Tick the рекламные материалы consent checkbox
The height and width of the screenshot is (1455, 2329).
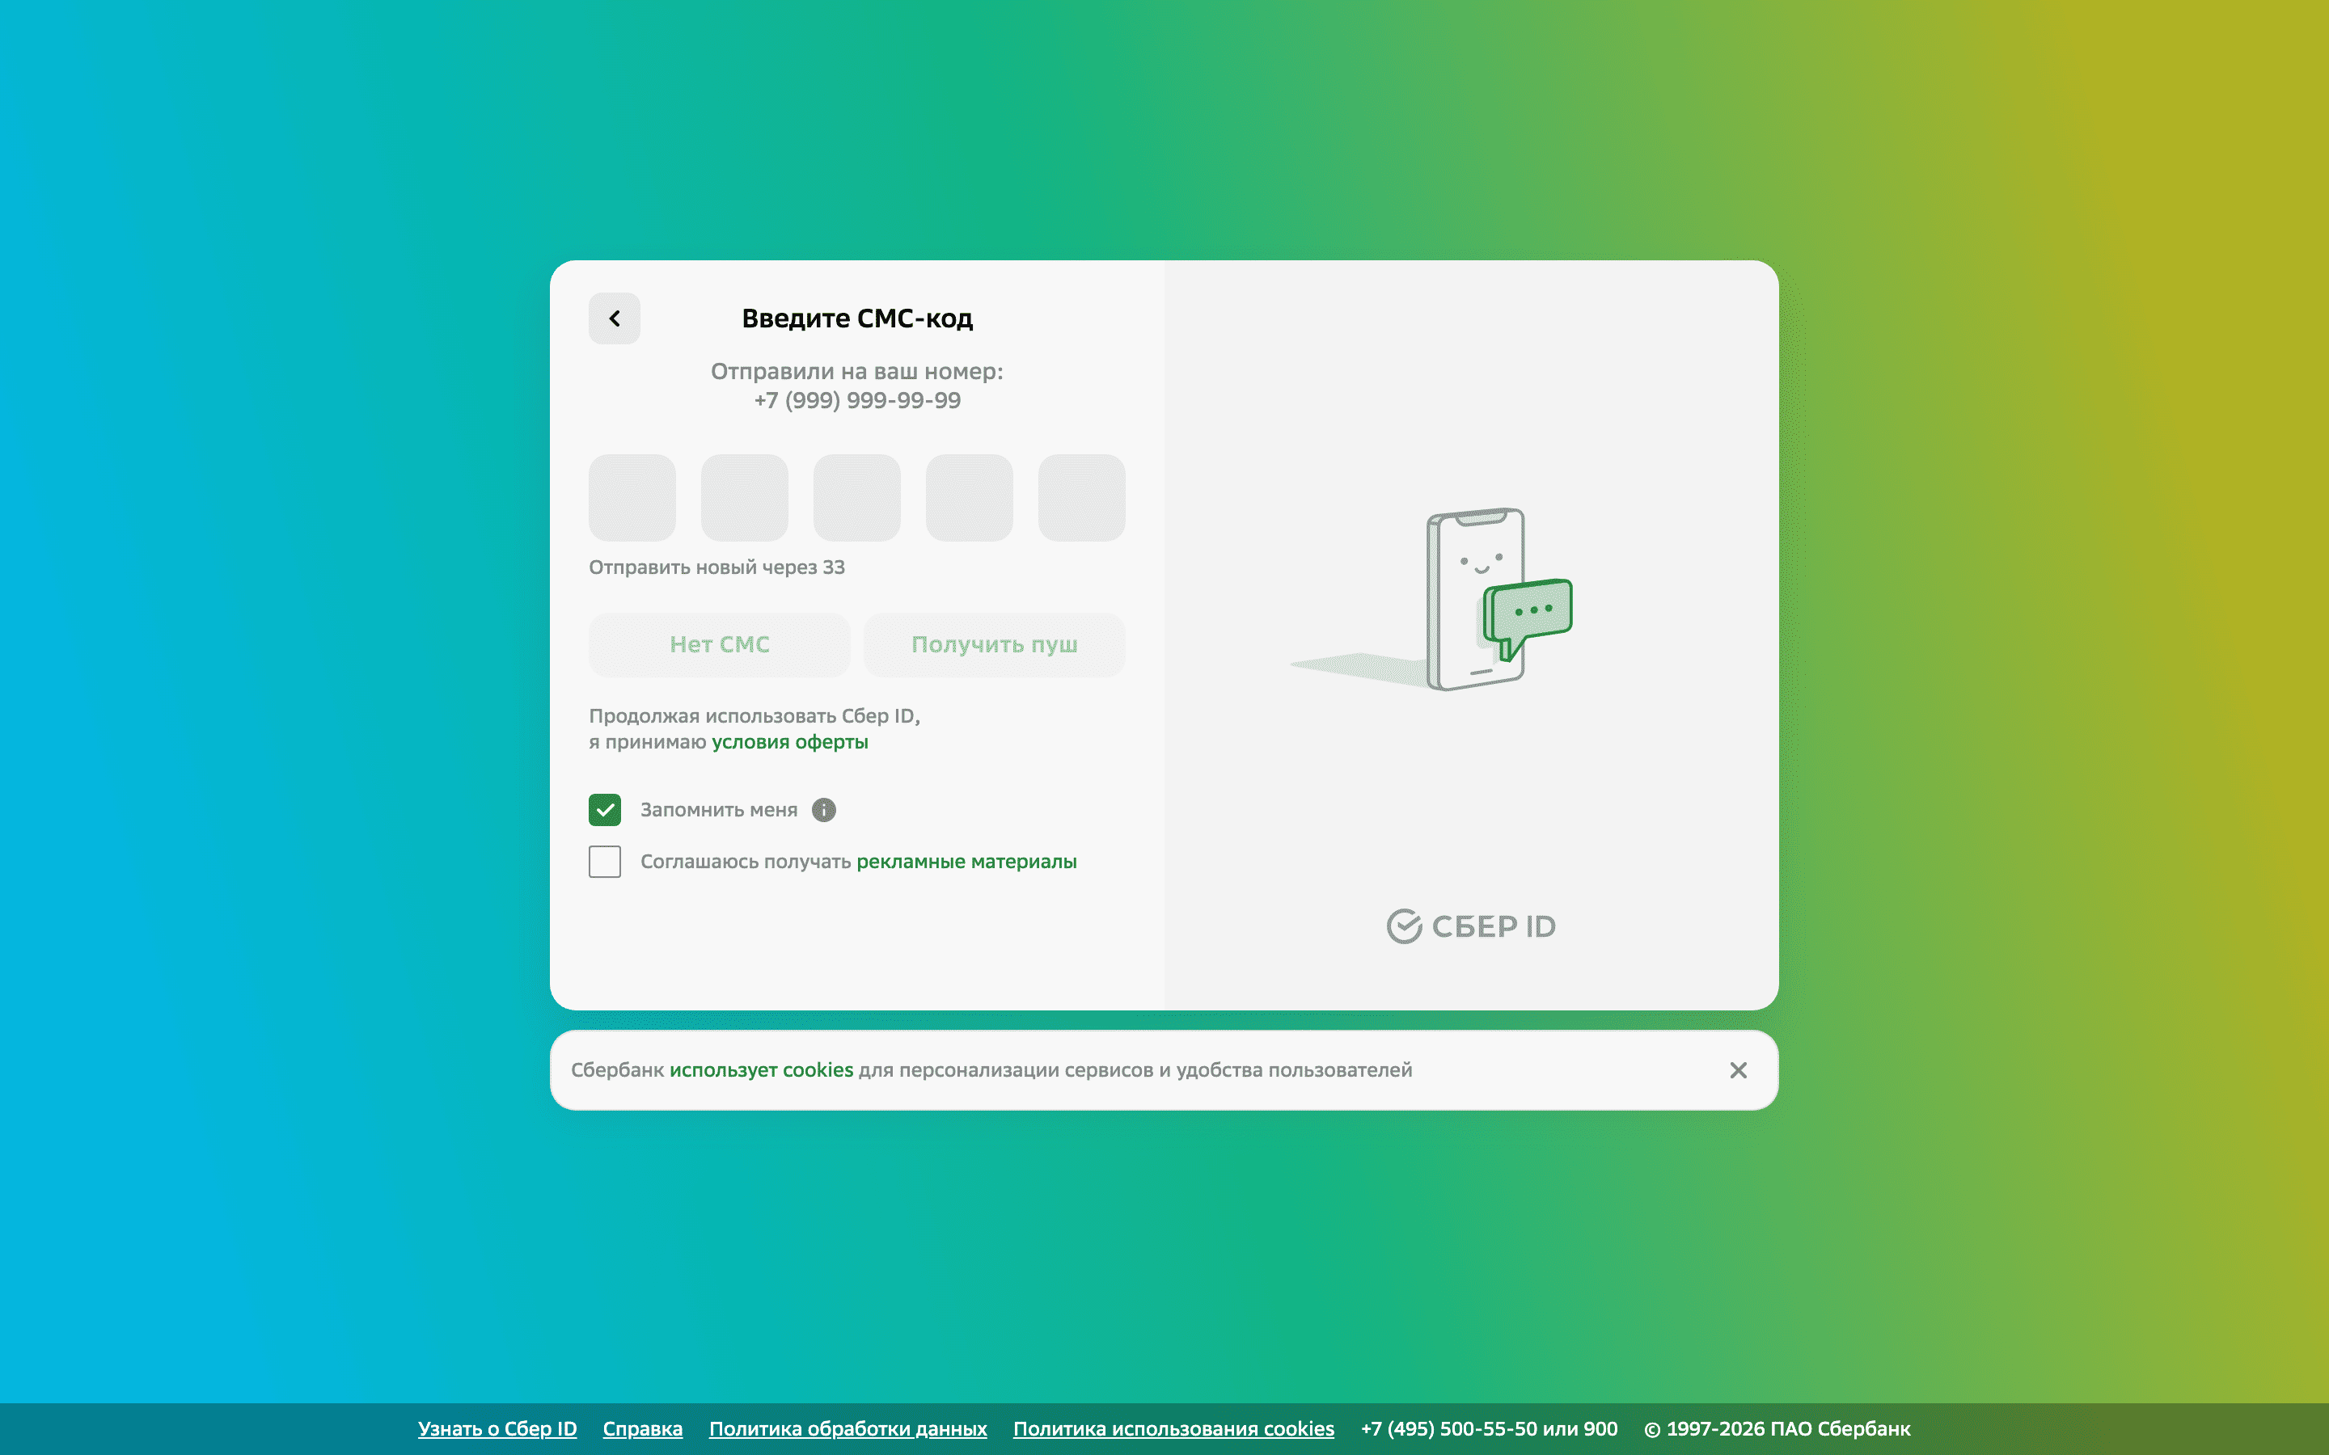pos(604,861)
